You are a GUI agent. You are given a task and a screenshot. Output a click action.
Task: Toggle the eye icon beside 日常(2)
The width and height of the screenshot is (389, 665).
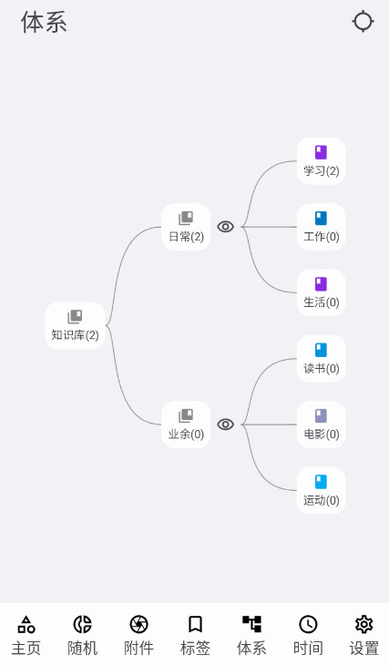tap(226, 227)
